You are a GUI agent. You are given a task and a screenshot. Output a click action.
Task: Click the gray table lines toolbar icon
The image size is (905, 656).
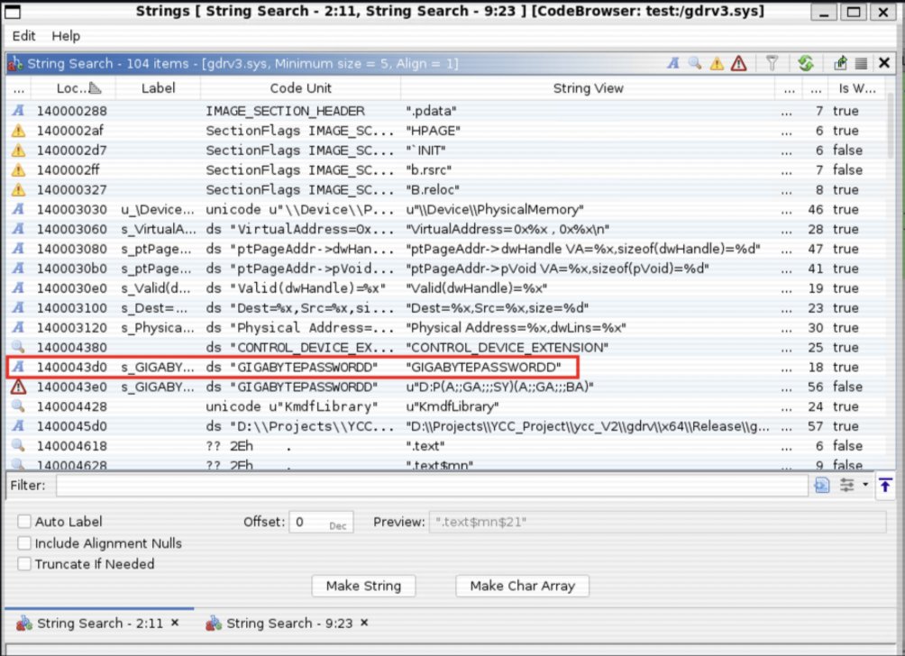861,63
